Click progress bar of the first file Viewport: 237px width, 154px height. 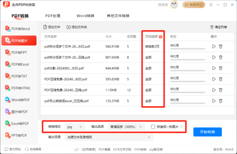click(x=188, y=49)
